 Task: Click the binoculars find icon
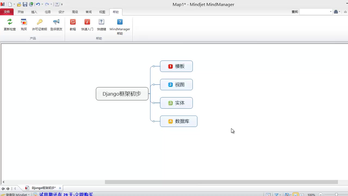pyautogui.click(x=336, y=12)
